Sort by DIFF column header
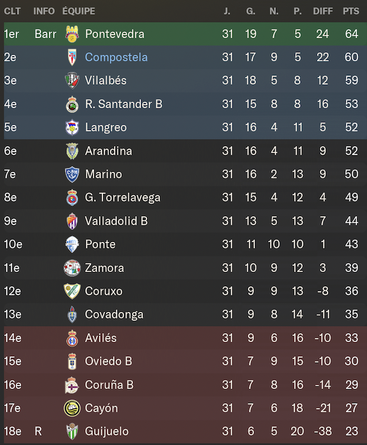 coord(323,11)
